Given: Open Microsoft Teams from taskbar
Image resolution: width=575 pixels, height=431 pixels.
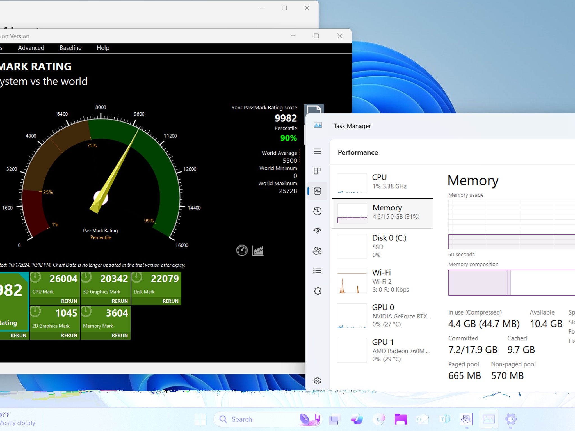Looking at the screenshot, I should click(445, 419).
